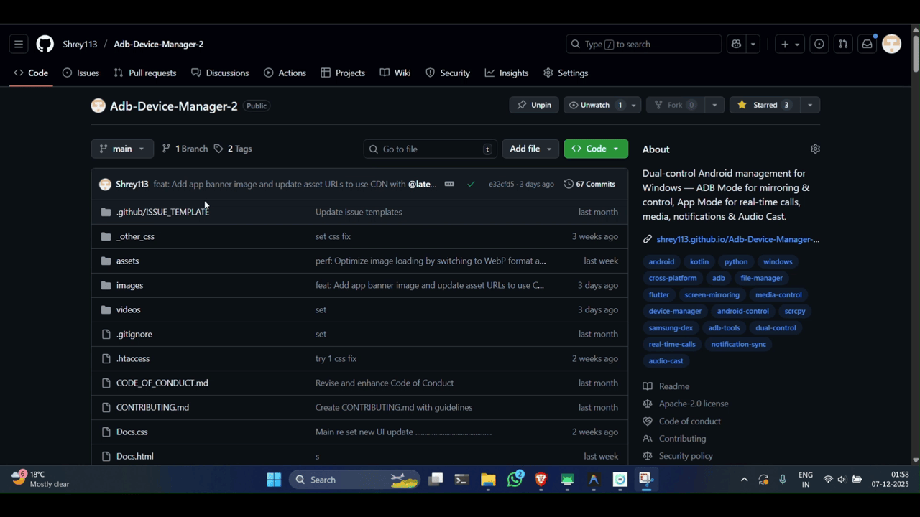
Task: View commit history via the 67 Commits clock icon
Action: pos(569,184)
